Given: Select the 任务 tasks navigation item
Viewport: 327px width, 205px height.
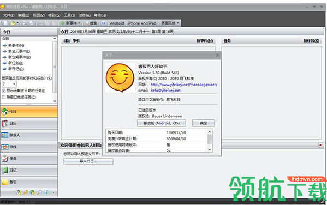Looking at the screenshot, I should (29, 159).
